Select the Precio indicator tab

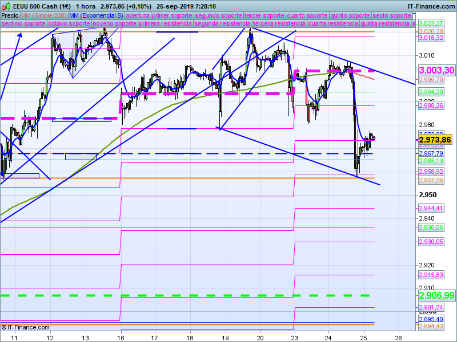pos(10,15)
